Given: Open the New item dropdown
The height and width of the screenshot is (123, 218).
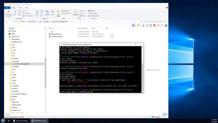Looking at the screenshot, I should point(65,11).
